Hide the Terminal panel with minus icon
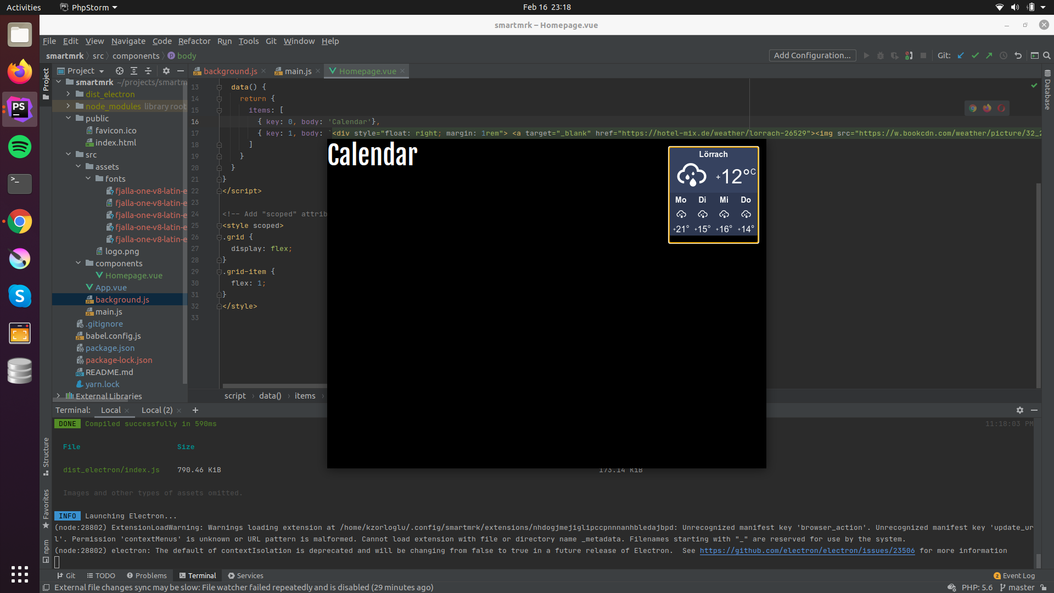Viewport: 1054px width, 593px height. point(1034,410)
